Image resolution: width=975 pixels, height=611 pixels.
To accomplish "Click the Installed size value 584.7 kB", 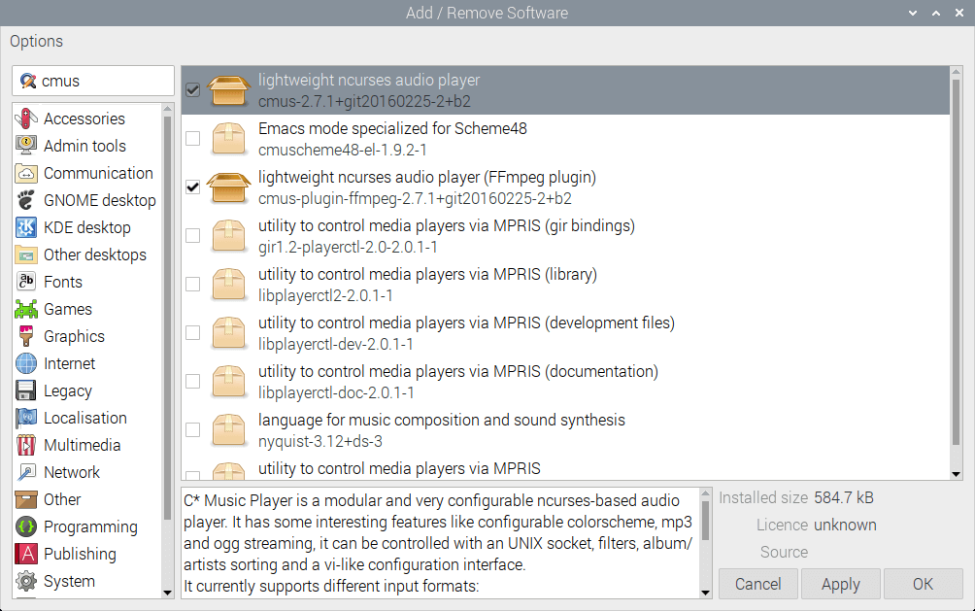I will click(x=844, y=497).
